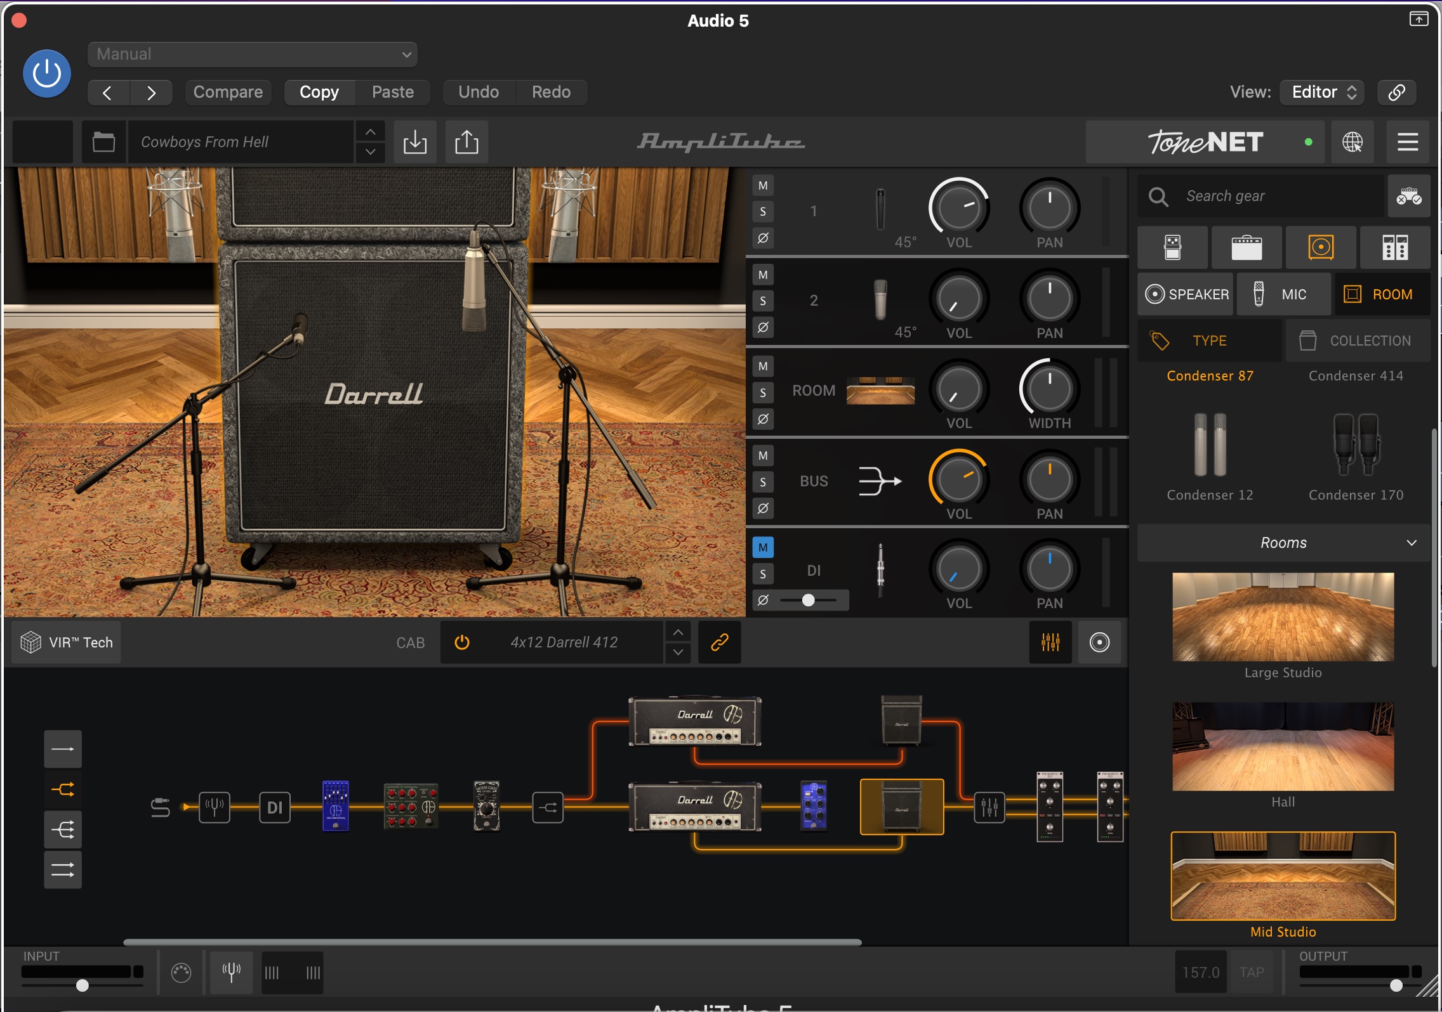This screenshot has height=1012, width=1442.
Task: Select the COLLECTION filter tab
Action: [1358, 341]
